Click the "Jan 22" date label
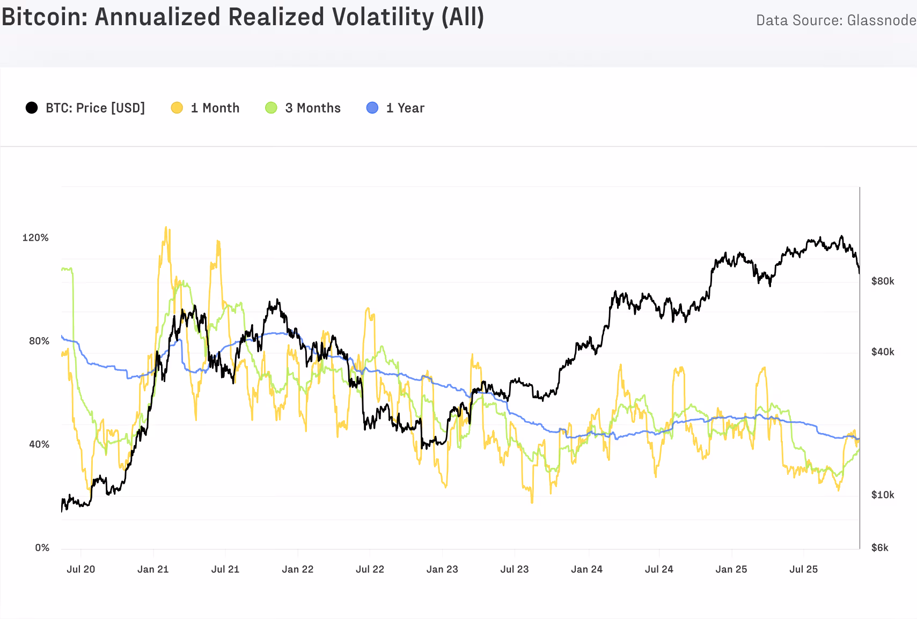Image resolution: width=917 pixels, height=619 pixels. tap(298, 569)
